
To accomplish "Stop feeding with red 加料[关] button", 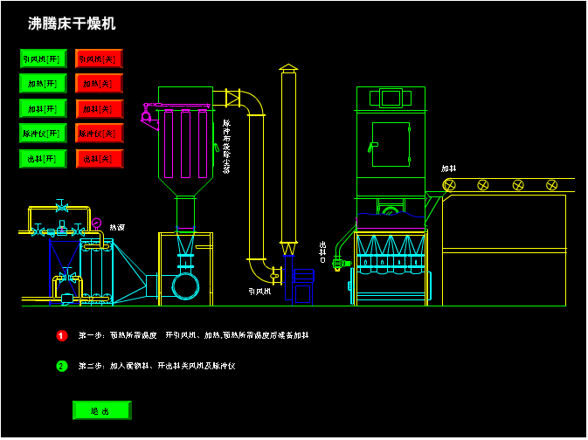I will click(99, 108).
